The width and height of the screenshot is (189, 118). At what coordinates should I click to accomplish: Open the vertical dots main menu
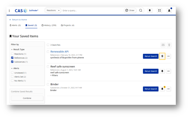tap(9, 11)
